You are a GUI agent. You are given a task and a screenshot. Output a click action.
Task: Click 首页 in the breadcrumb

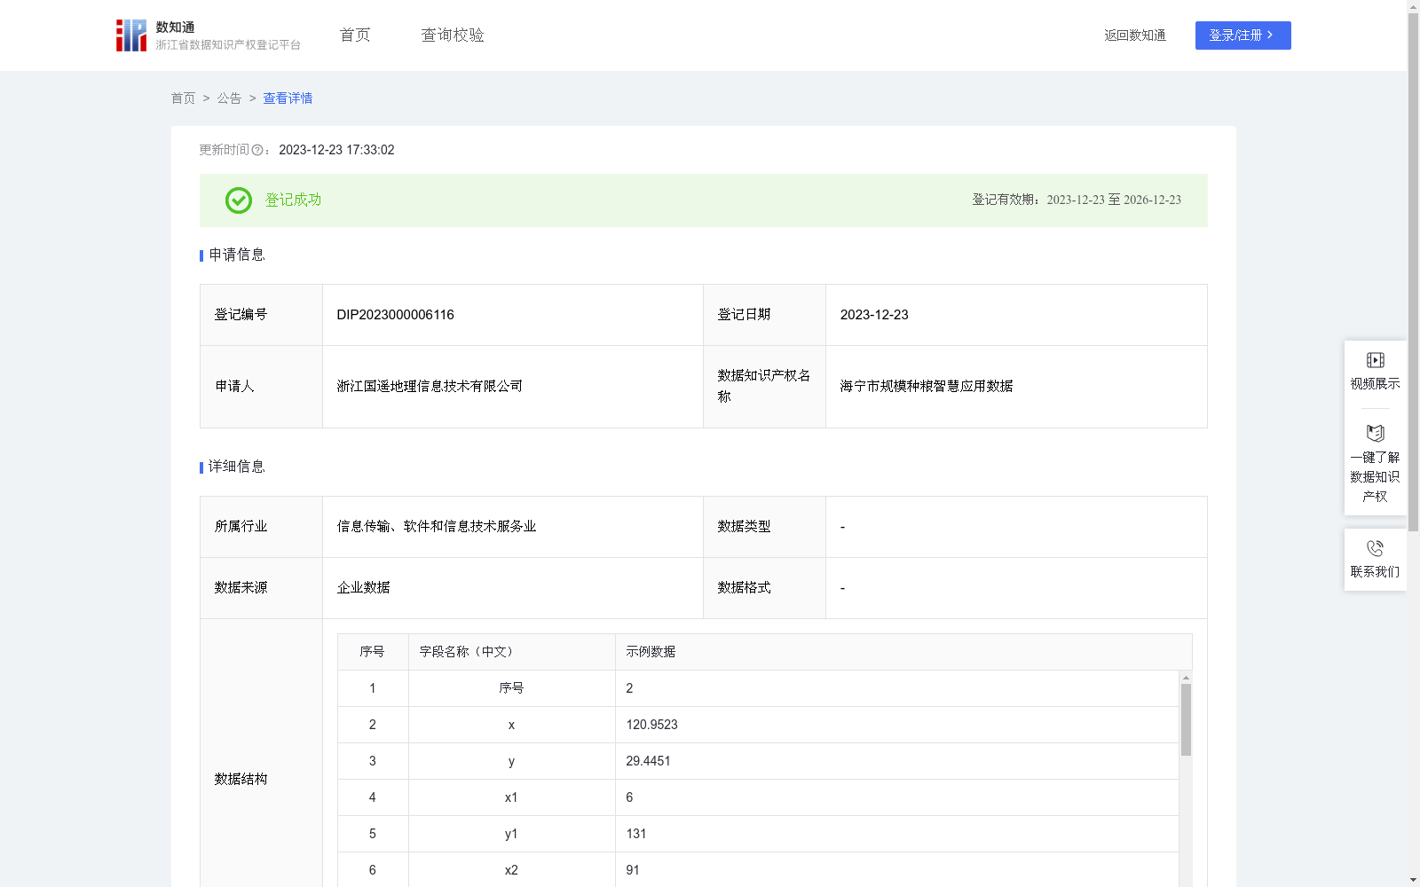pyautogui.click(x=183, y=98)
